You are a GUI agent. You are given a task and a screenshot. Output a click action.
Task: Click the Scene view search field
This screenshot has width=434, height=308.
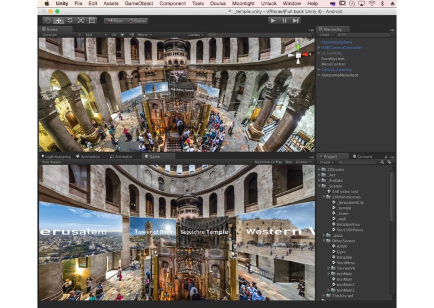(259, 35)
